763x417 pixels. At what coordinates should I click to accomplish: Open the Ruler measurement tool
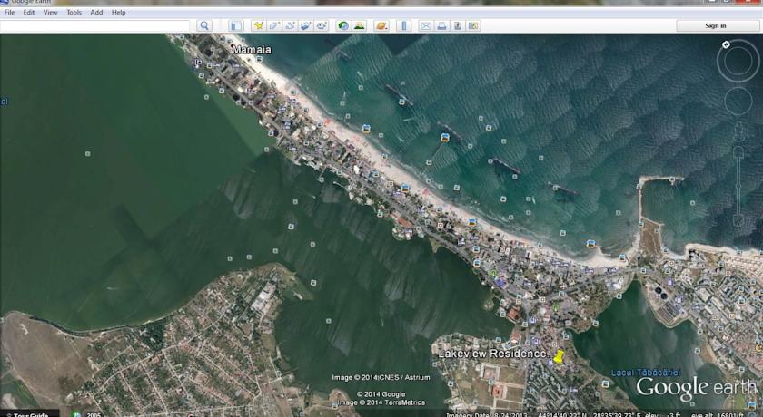(404, 25)
